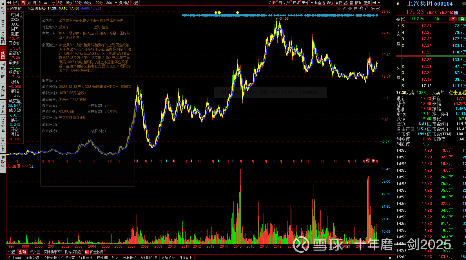Open chart settings gear icon above the chart

(339, 8)
